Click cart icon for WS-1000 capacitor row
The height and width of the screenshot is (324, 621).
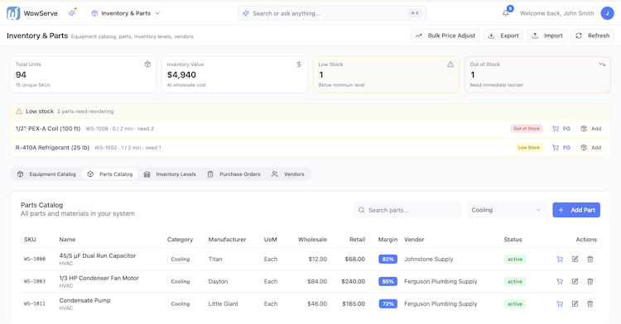560,260
